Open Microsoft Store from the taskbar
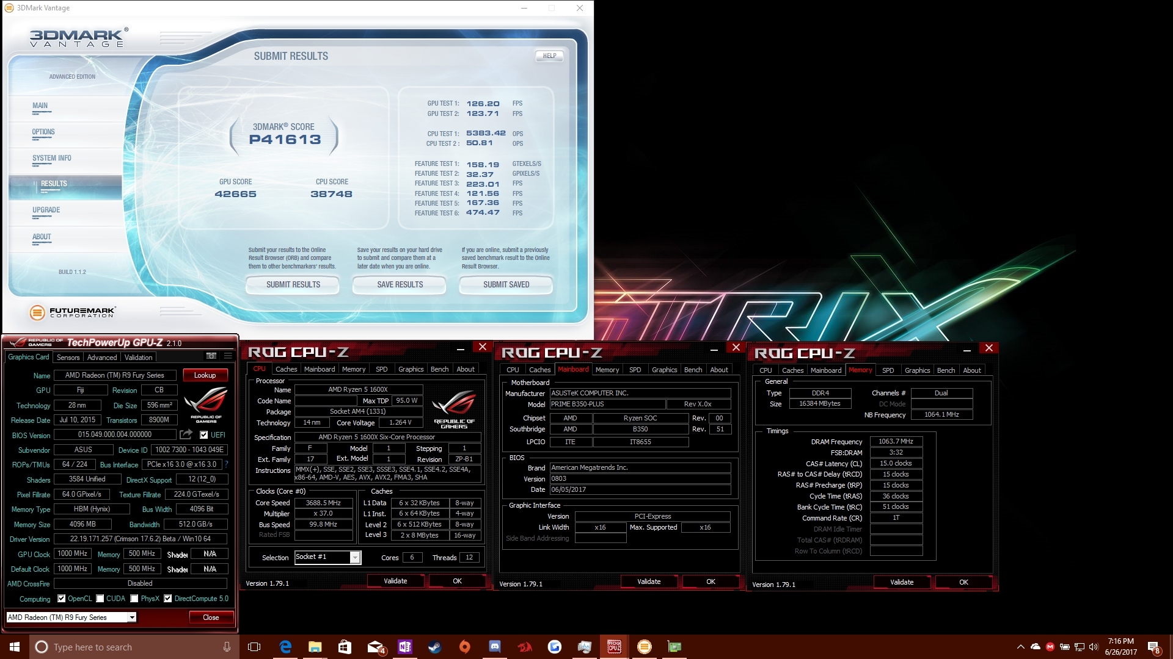 pos(345,647)
